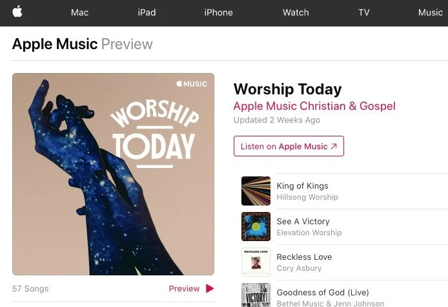The width and height of the screenshot is (448, 307).
Task: Open the Mac menu item
Action: click(x=79, y=12)
